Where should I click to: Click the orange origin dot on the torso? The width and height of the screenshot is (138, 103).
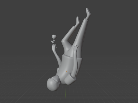(x=67, y=71)
